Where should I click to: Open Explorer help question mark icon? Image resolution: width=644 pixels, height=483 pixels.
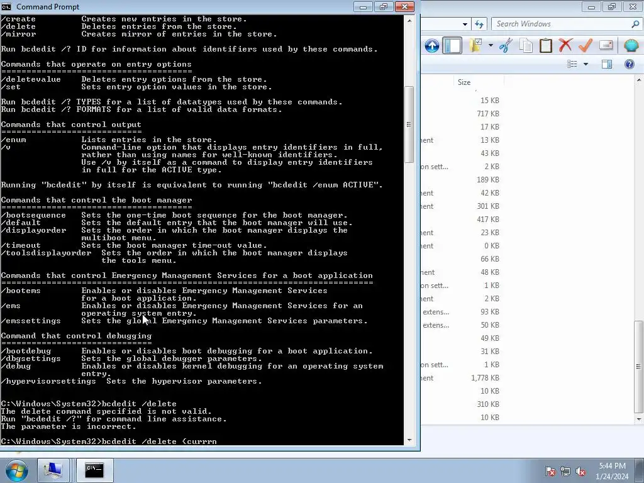click(x=629, y=64)
